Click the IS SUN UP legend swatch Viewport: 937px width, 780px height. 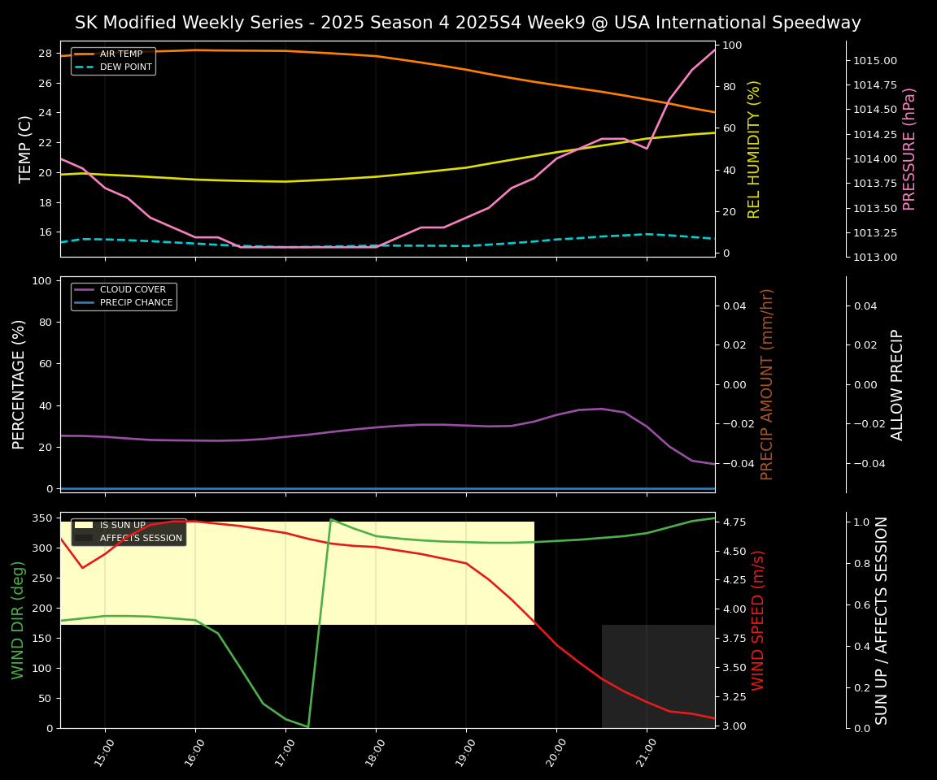coord(84,525)
